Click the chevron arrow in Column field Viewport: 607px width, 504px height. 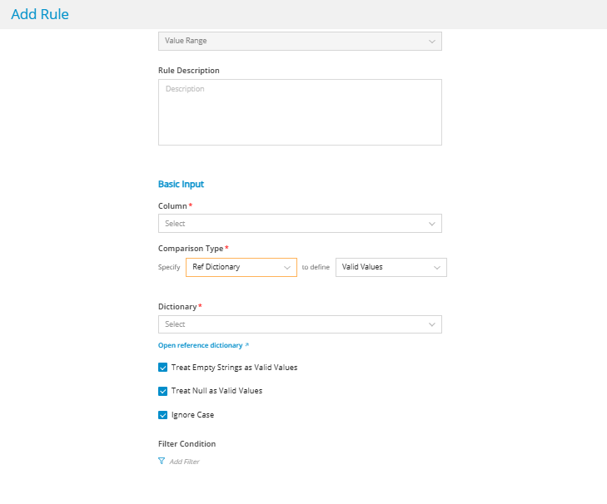pyautogui.click(x=431, y=224)
